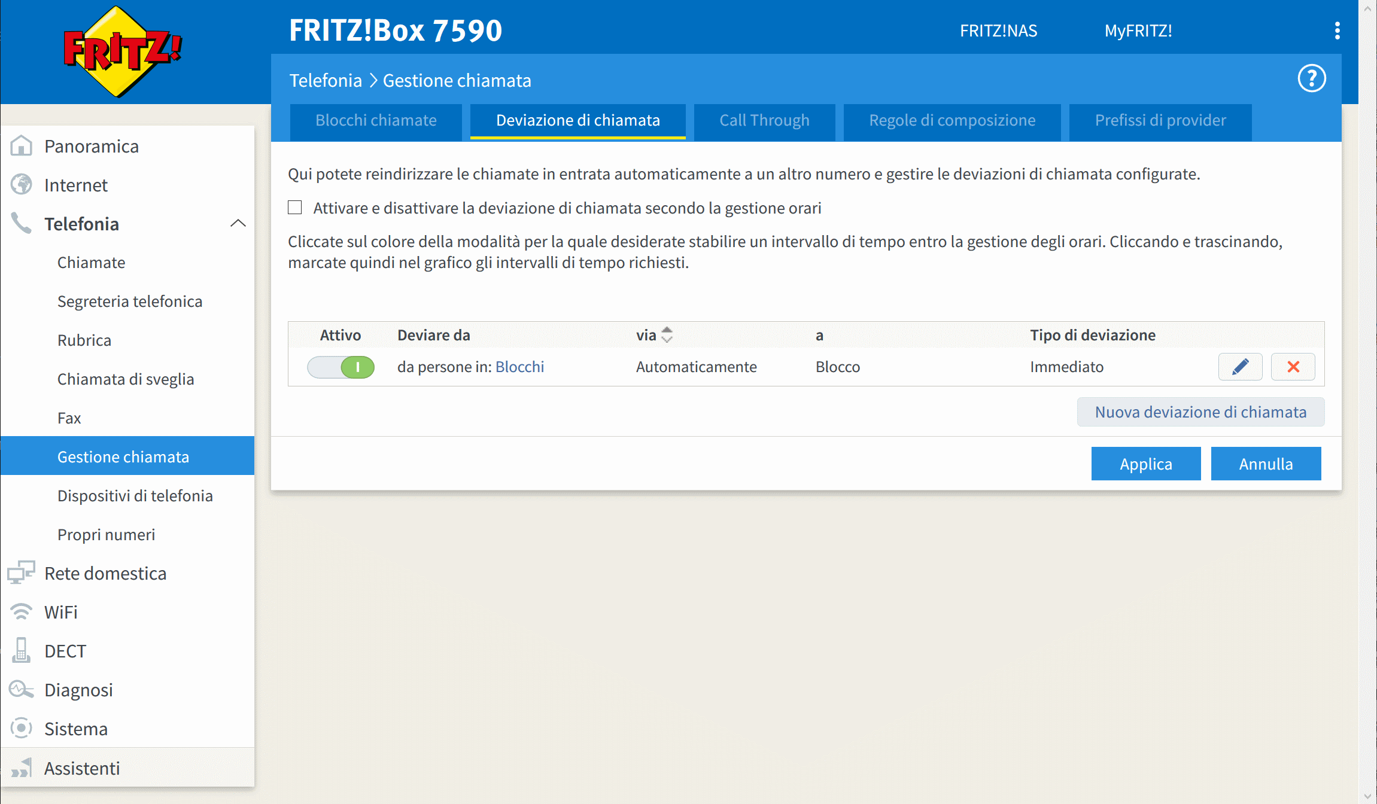Click the scrollbar down arrow
Image resolution: width=1377 pixels, height=804 pixels.
pos(1367,796)
